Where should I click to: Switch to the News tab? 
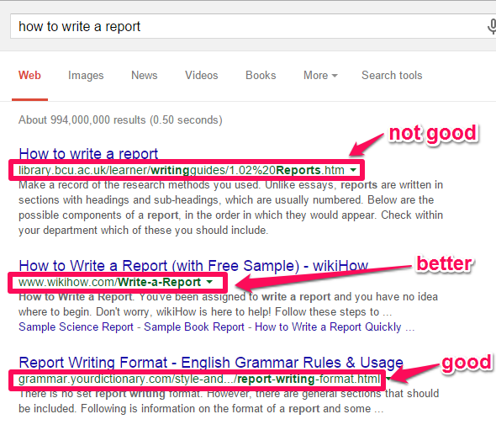coord(145,76)
